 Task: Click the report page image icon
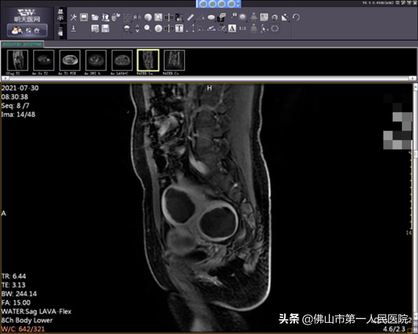(264, 17)
